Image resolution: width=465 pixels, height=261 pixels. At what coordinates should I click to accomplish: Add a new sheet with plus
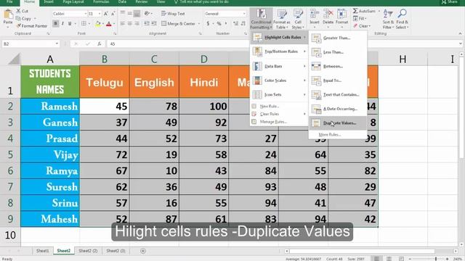(x=143, y=251)
